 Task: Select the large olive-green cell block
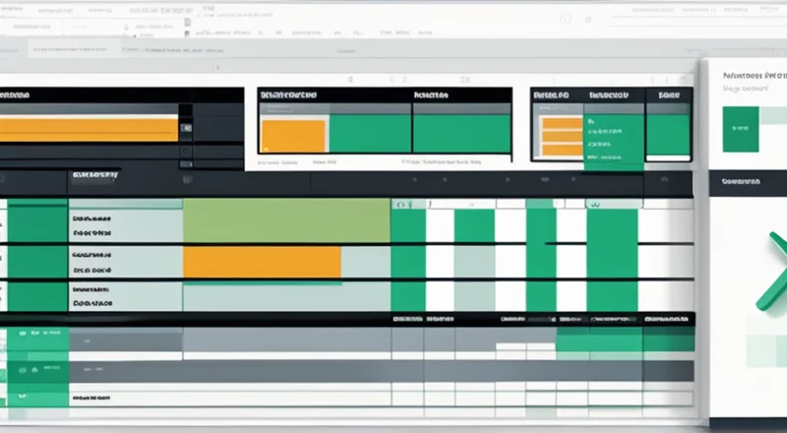[286, 220]
